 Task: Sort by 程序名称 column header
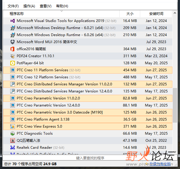point(61,14)
